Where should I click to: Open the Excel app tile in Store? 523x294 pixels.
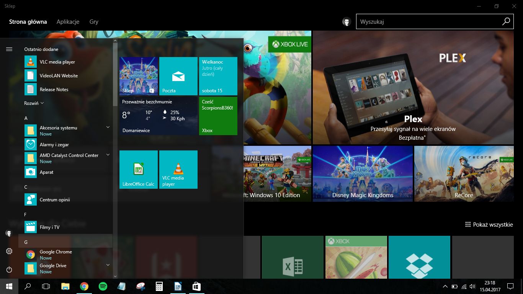293,257
